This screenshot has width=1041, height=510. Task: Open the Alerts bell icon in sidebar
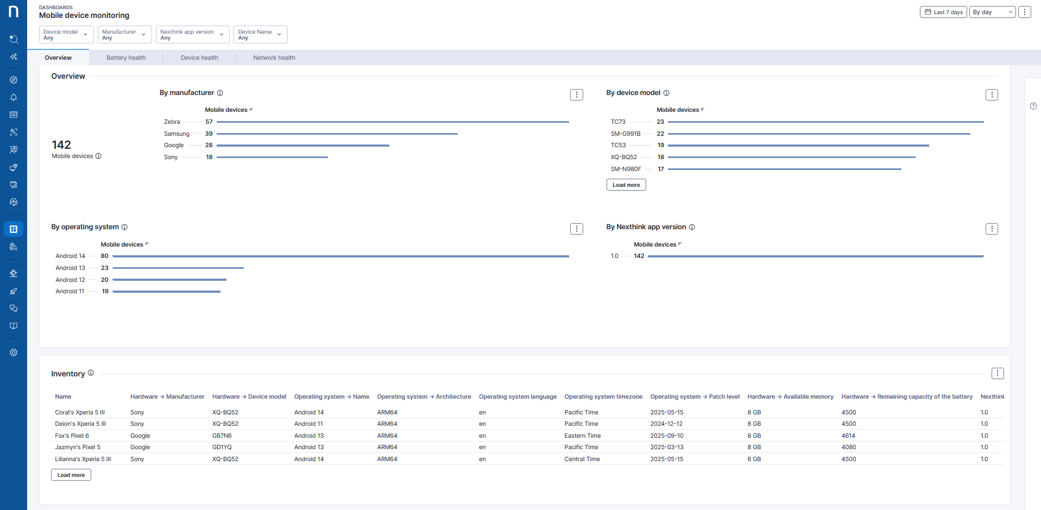pyautogui.click(x=14, y=97)
